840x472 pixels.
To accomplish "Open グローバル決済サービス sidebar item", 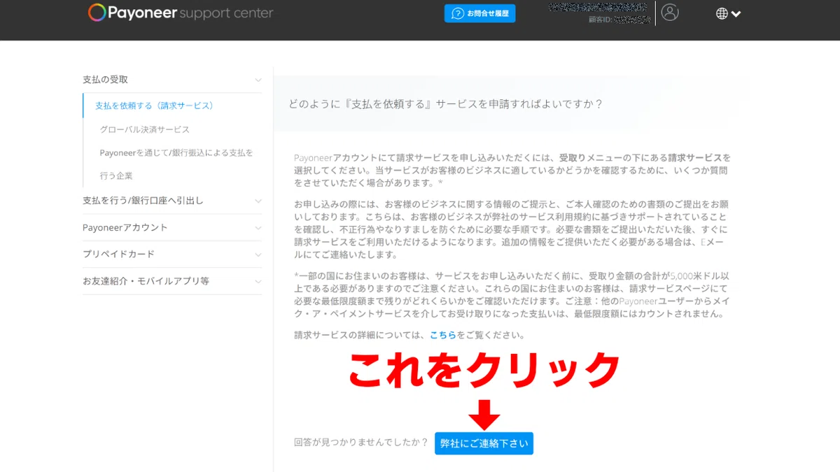I will 145,129.
